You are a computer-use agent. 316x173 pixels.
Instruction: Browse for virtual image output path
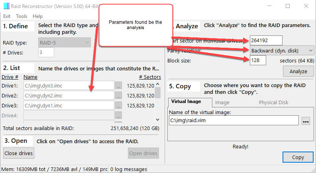(305, 121)
